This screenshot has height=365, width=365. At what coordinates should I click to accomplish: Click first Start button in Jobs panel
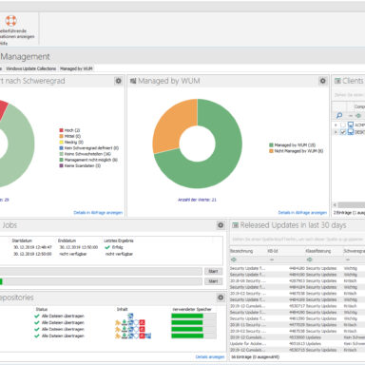(x=213, y=271)
